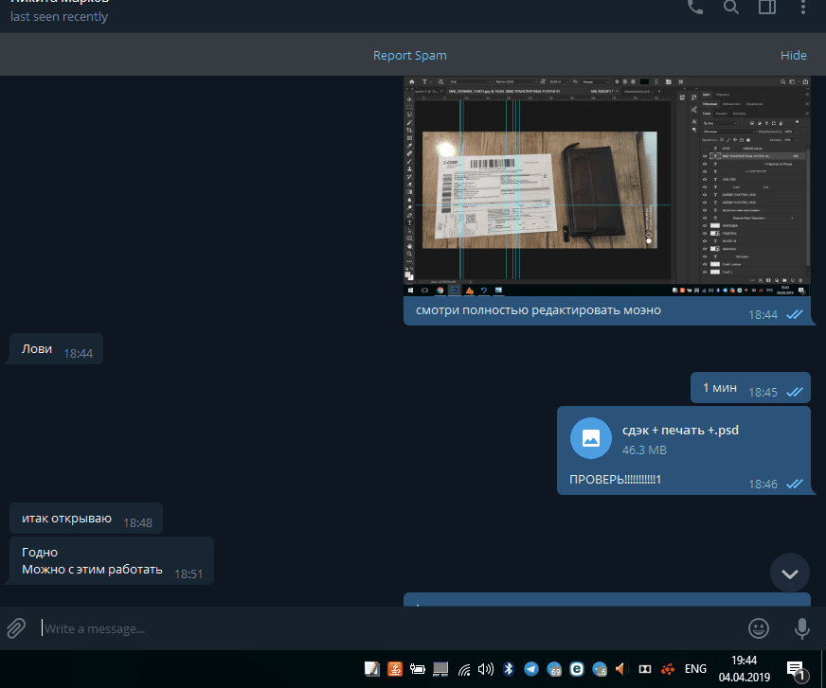Image resolution: width=826 pixels, height=688 pixels.
Task: Open the three-dots chat options menu
Action: click(803, 8)
